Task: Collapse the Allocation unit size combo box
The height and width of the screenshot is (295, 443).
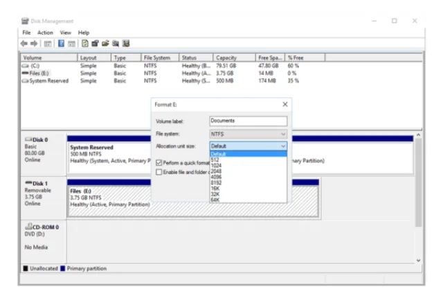Action: coord(248,146)
